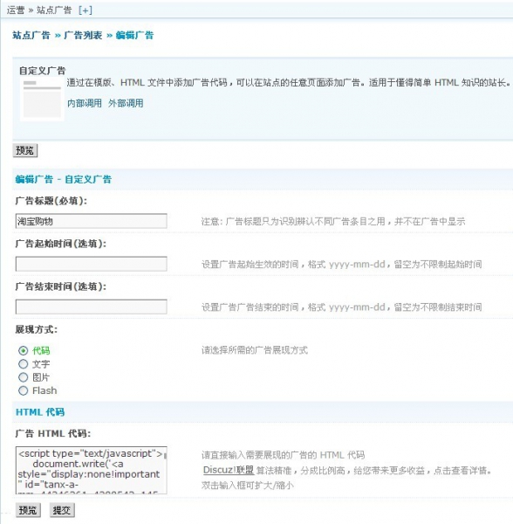Click the bottom 预览 button

click(x=28, y=510)
